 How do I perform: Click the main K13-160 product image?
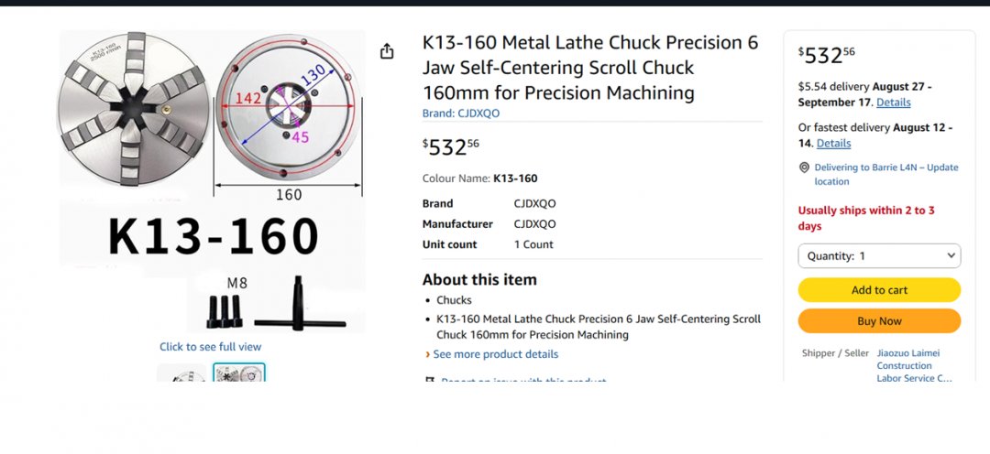click(x=212, y=181)
